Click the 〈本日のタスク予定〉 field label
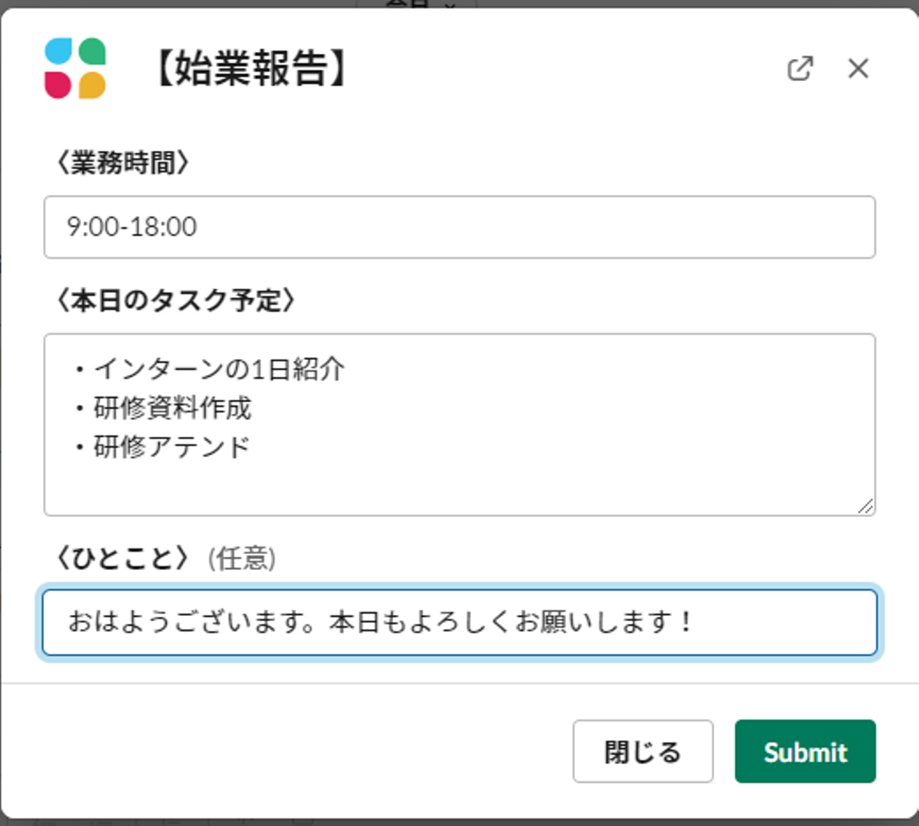919x826 pixels. (176, 300)
